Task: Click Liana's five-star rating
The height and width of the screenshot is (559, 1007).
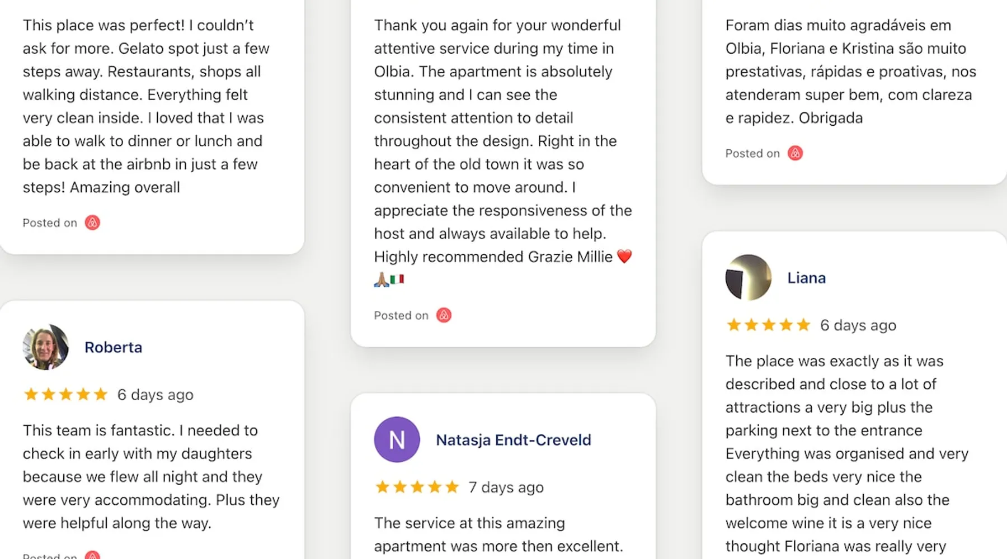Action: (x=768, y=325)
